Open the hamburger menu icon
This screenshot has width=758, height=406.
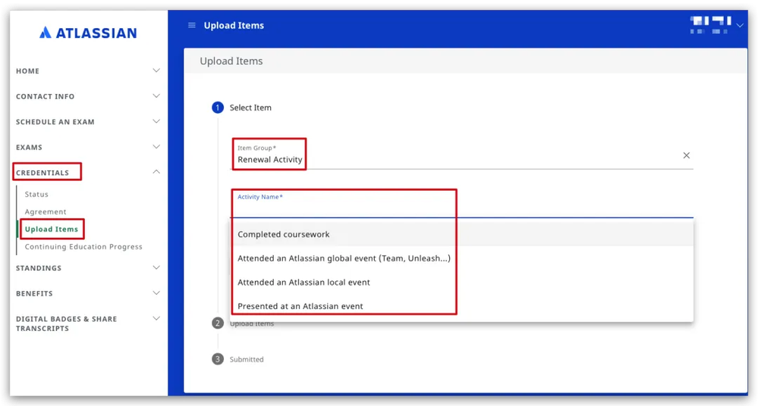tap(192, 25)
